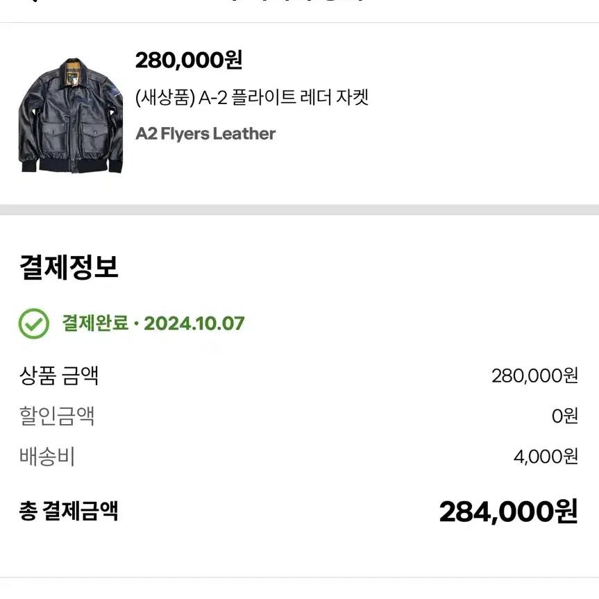Click the 0원 discount value

(x=564, y=416)
